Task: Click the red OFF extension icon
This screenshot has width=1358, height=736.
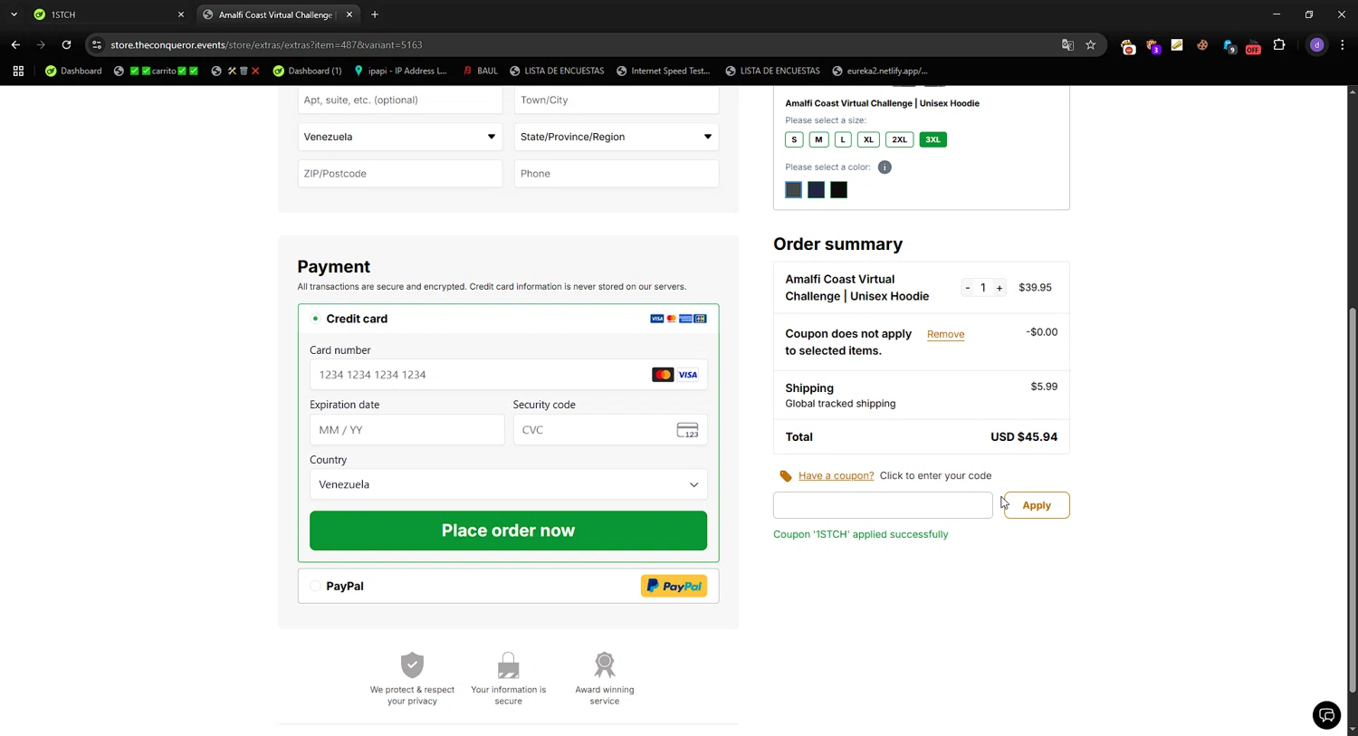Action: coord(1253,45)
